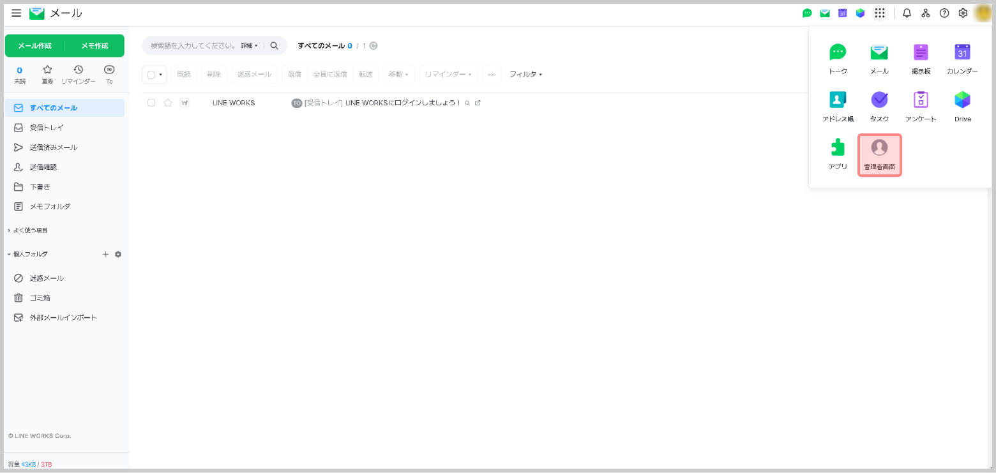The image size is (996, 473).
Task: Open アンケート from the app launcher
Action: point(921,107)
